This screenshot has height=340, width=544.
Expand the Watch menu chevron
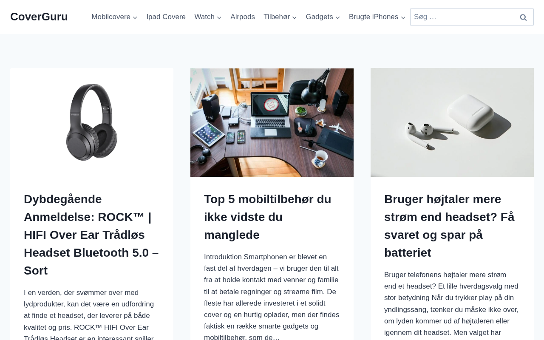pyautogui.click(x=219, y=17)
